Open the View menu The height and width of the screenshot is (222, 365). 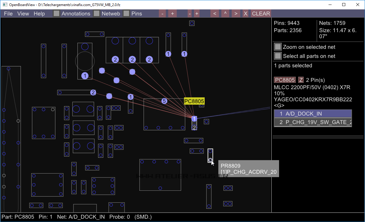coord(23,14)
